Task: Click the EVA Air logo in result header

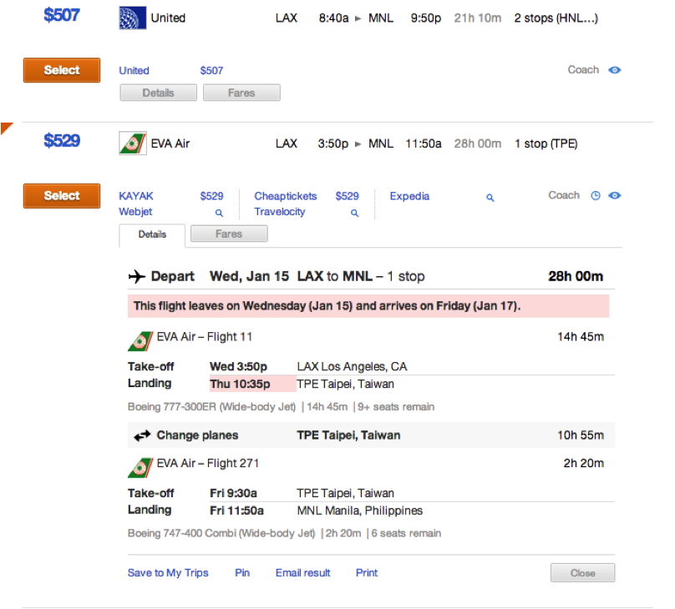Action: pyautogui.click(x=133, y=143)
